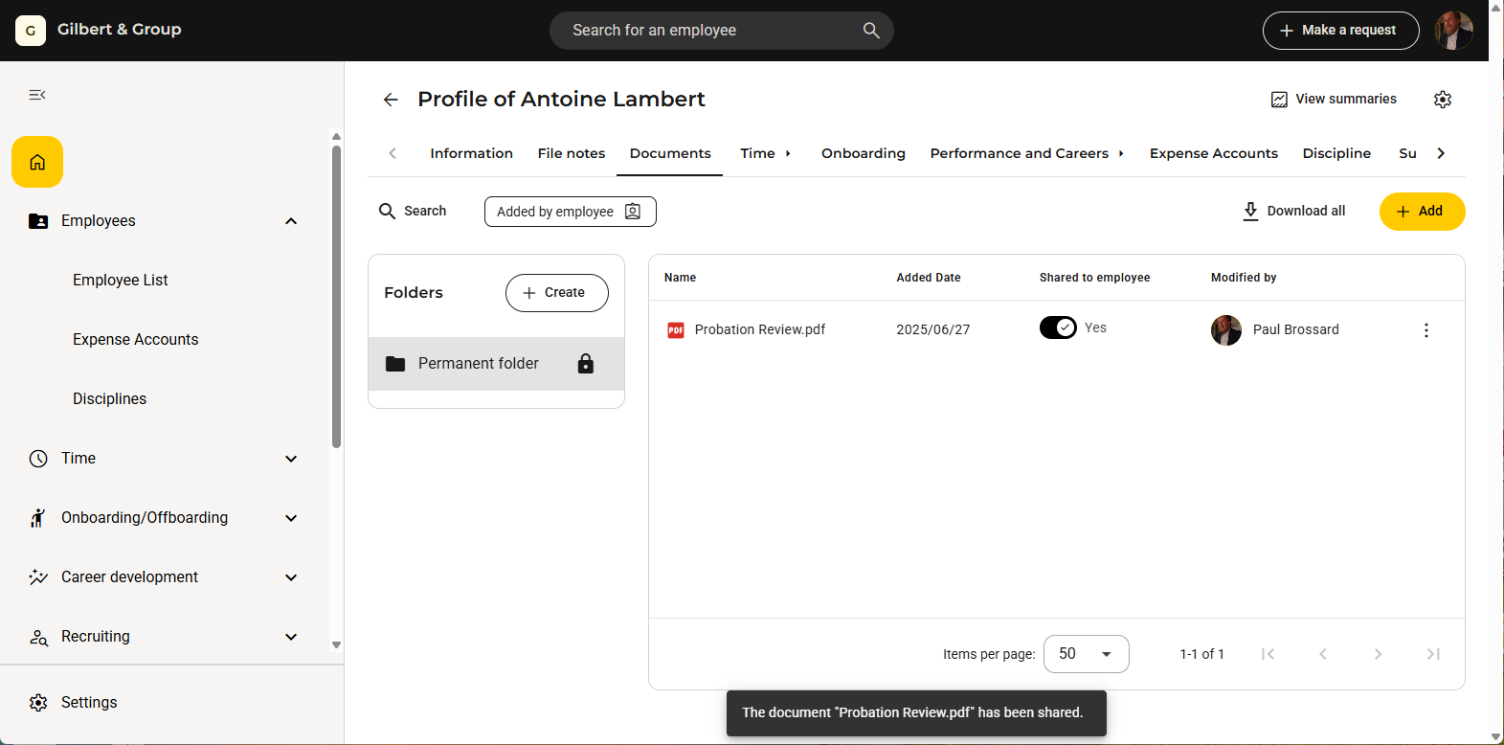
Task: Click the search magnifier in top bar
Action: click(871, 31)
